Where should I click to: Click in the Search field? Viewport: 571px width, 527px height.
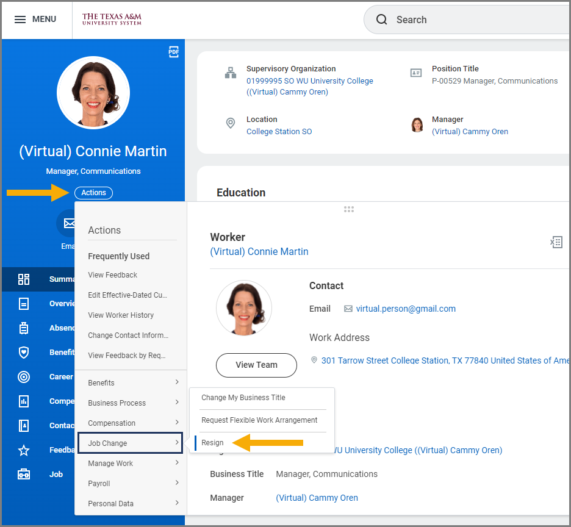point(476,20)
